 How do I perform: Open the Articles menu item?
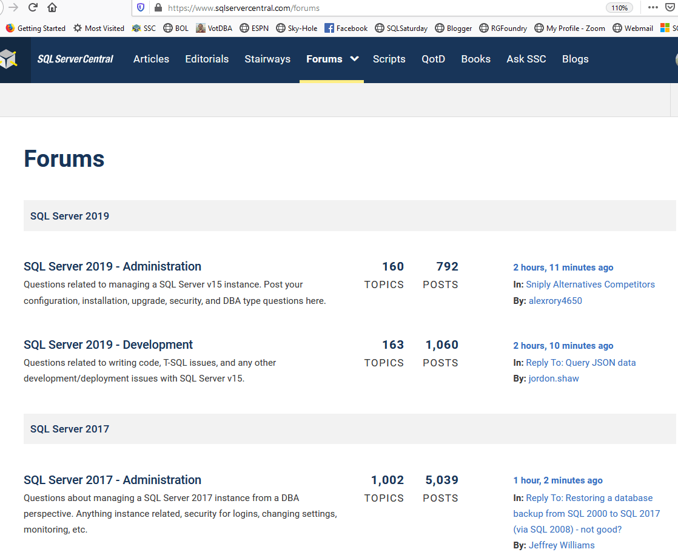[151, 59]
